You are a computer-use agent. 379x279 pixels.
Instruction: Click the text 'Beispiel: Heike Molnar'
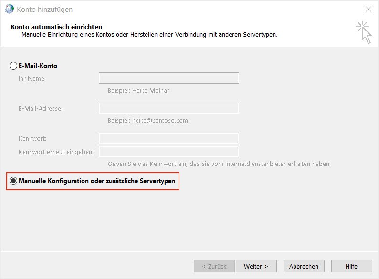point(138,90)
